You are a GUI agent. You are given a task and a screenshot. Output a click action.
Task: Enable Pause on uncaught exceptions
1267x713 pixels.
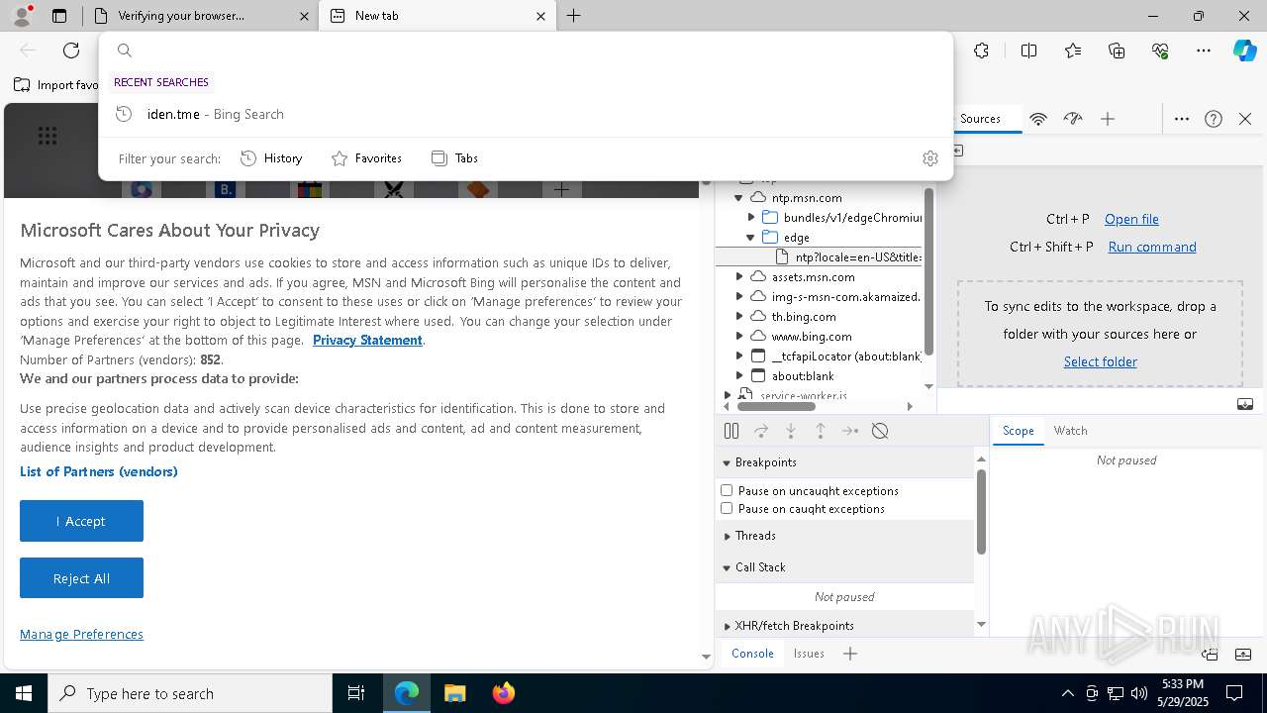click(x=727, y=490)
